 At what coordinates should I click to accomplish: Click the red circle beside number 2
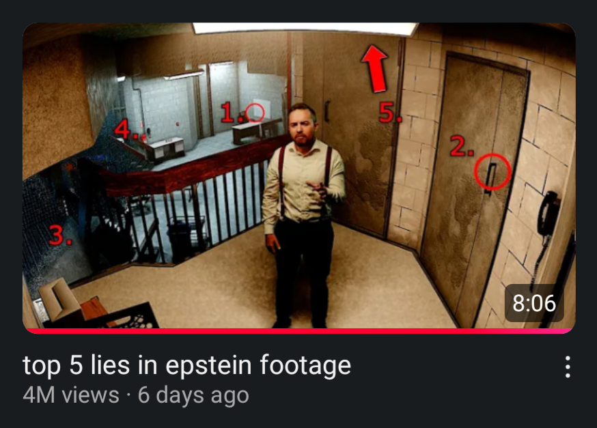pyautogui.click(x=492, y=172)
